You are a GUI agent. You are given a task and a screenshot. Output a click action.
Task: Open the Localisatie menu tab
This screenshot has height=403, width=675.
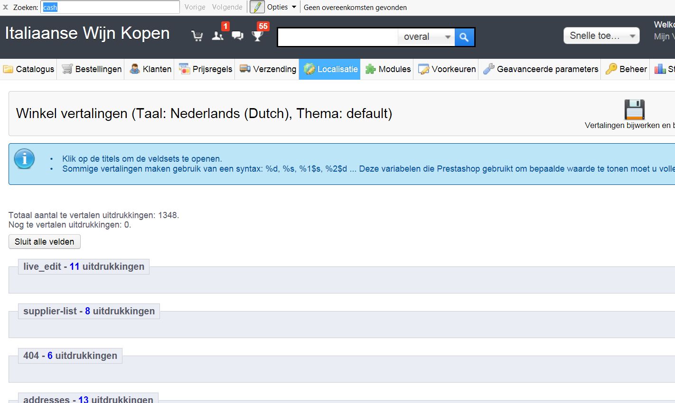330,69
